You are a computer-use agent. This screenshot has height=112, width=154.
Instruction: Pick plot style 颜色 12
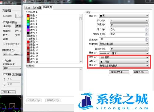coord(33,47)
